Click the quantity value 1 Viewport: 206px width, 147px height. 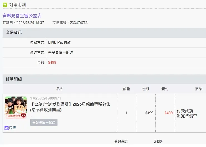126,113
